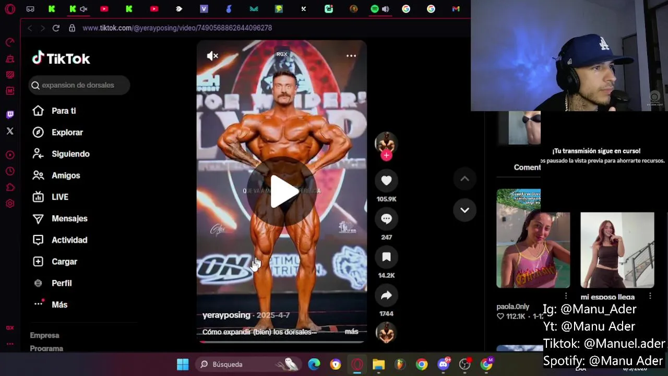Click the Opera logo menu button
The height and width of the screenshot is (376, 668).
pyautogui.click(x=10, y=9)
